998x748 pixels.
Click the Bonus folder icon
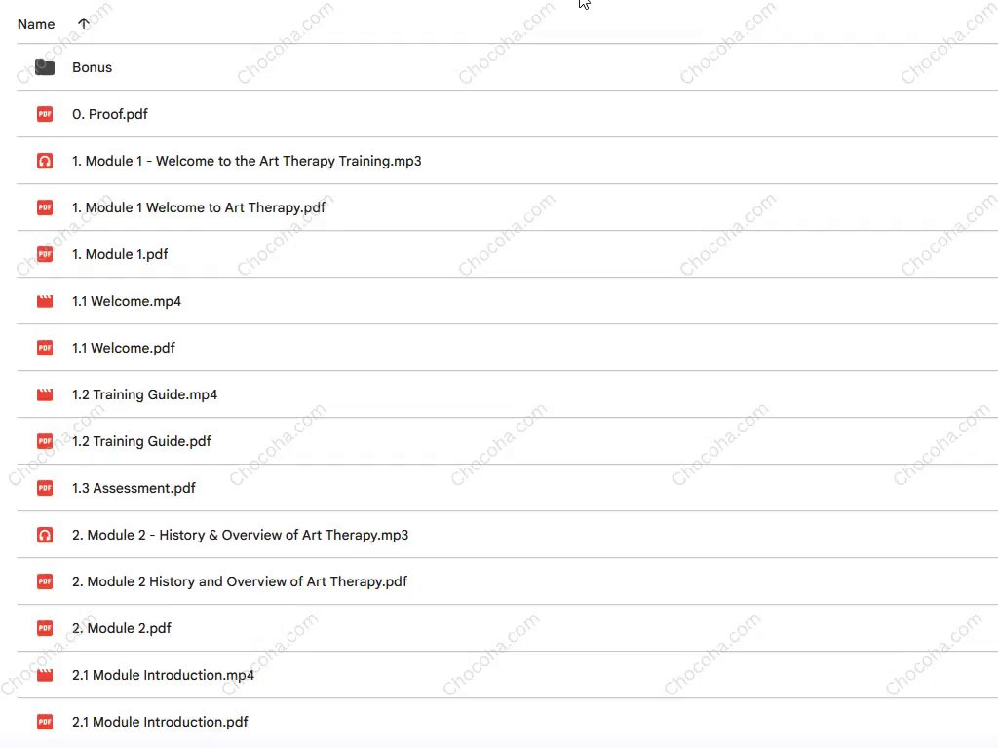(44, 67)
